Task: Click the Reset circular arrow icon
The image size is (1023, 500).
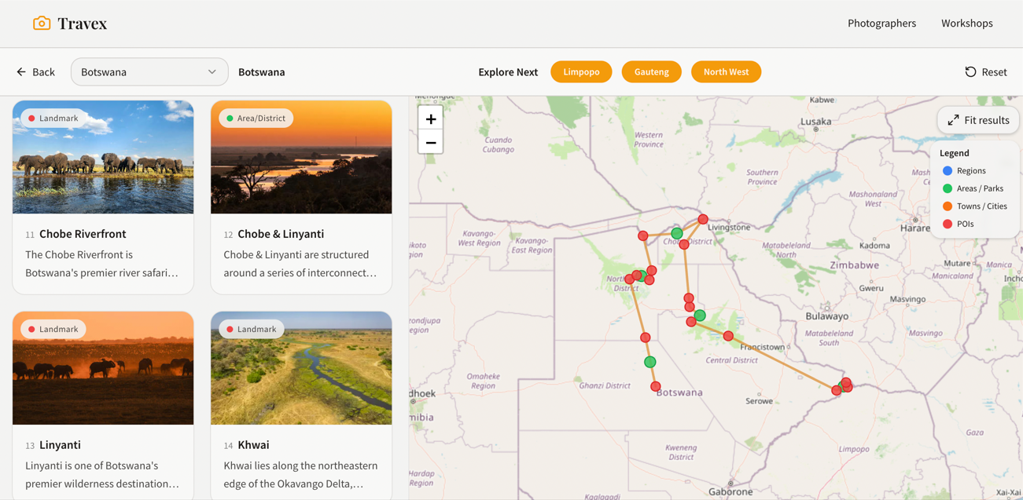Action: 970,72
